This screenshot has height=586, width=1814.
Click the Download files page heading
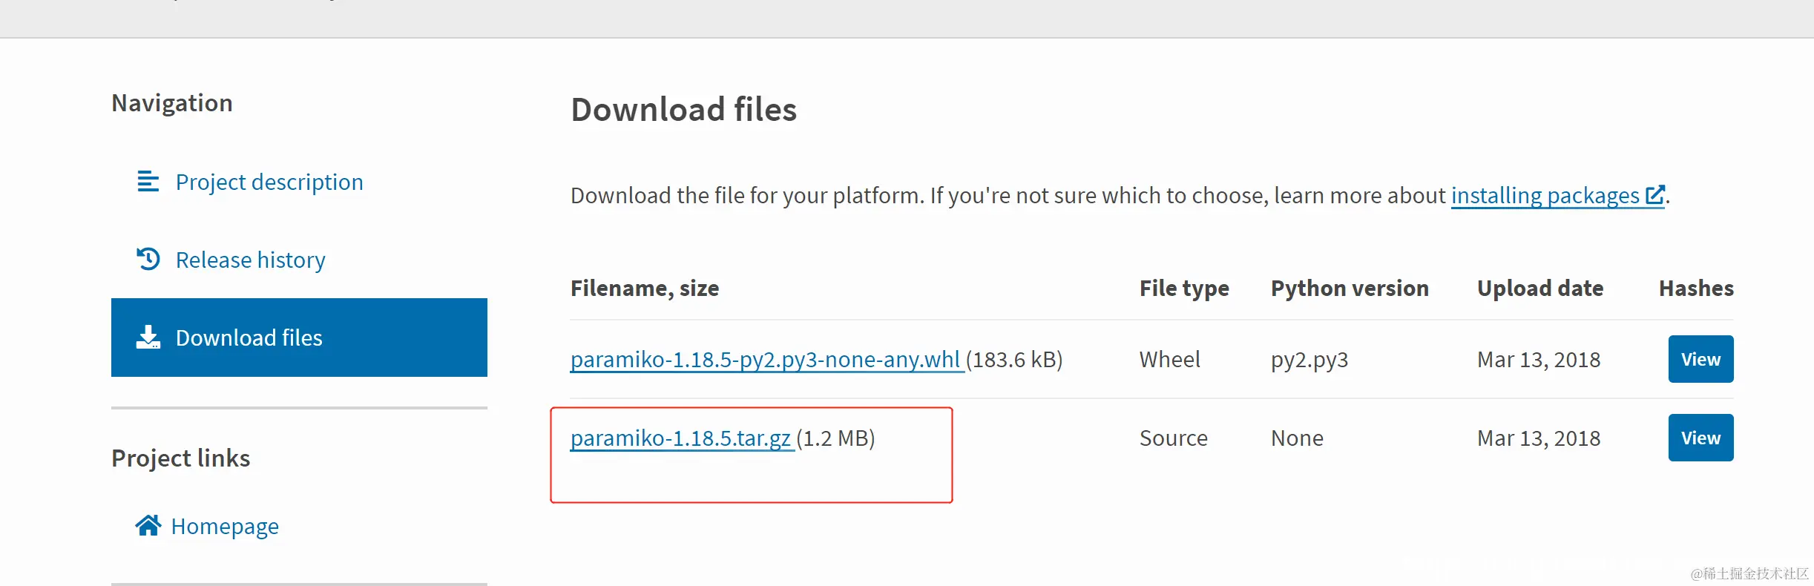click(x=683, y=110)
